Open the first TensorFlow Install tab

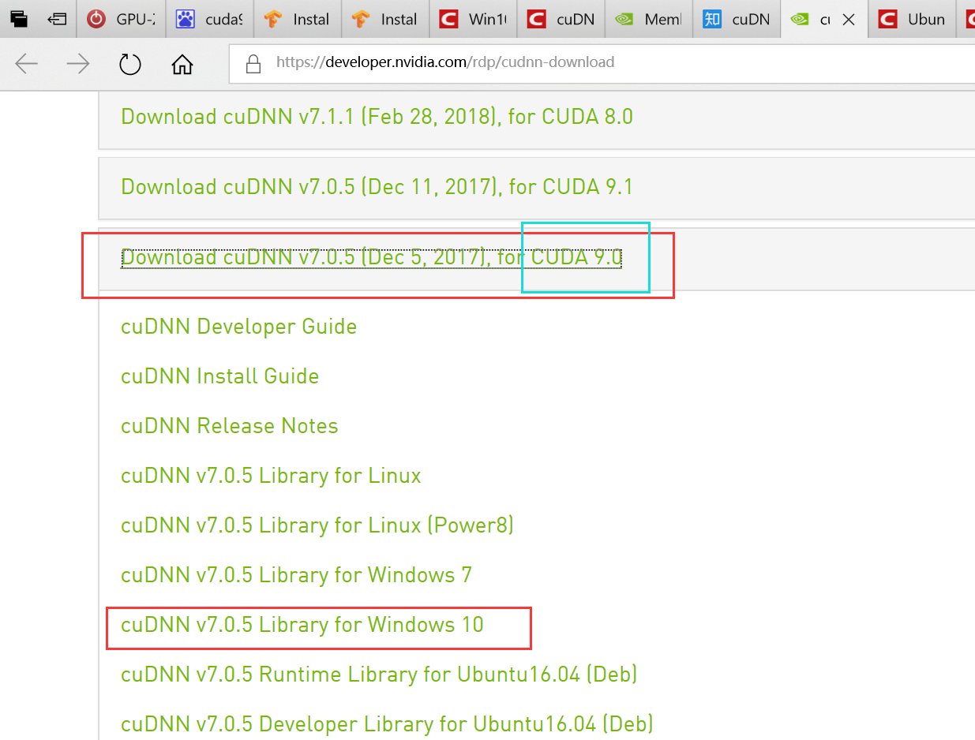[x=298, y=19]
